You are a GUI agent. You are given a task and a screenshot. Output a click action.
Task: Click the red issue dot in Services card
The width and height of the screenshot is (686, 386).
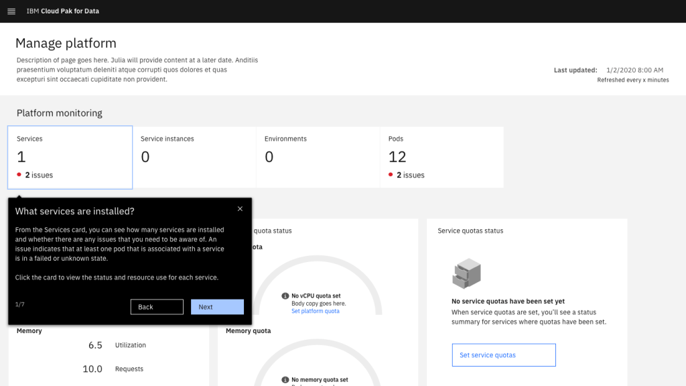point(19,175)
